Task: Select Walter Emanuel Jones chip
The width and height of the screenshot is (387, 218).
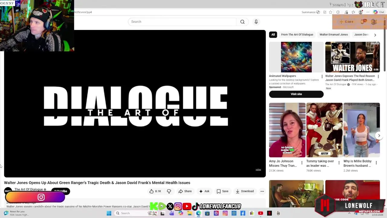Action: pos(334,35)
